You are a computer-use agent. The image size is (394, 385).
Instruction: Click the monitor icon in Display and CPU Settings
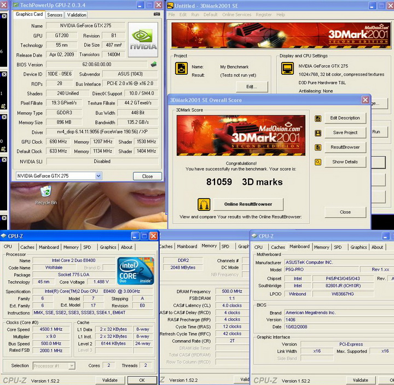[287, 68]
